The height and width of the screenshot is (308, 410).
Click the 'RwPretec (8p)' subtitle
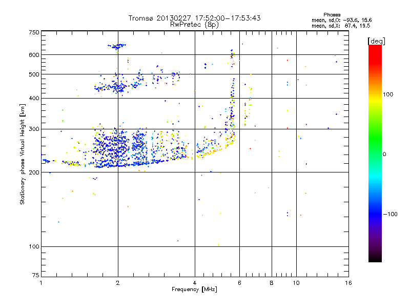tap(194, 25)
